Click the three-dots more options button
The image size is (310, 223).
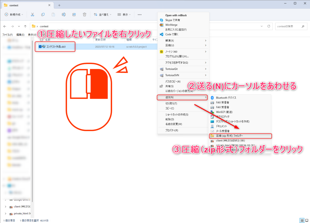[x=140, y=15]
